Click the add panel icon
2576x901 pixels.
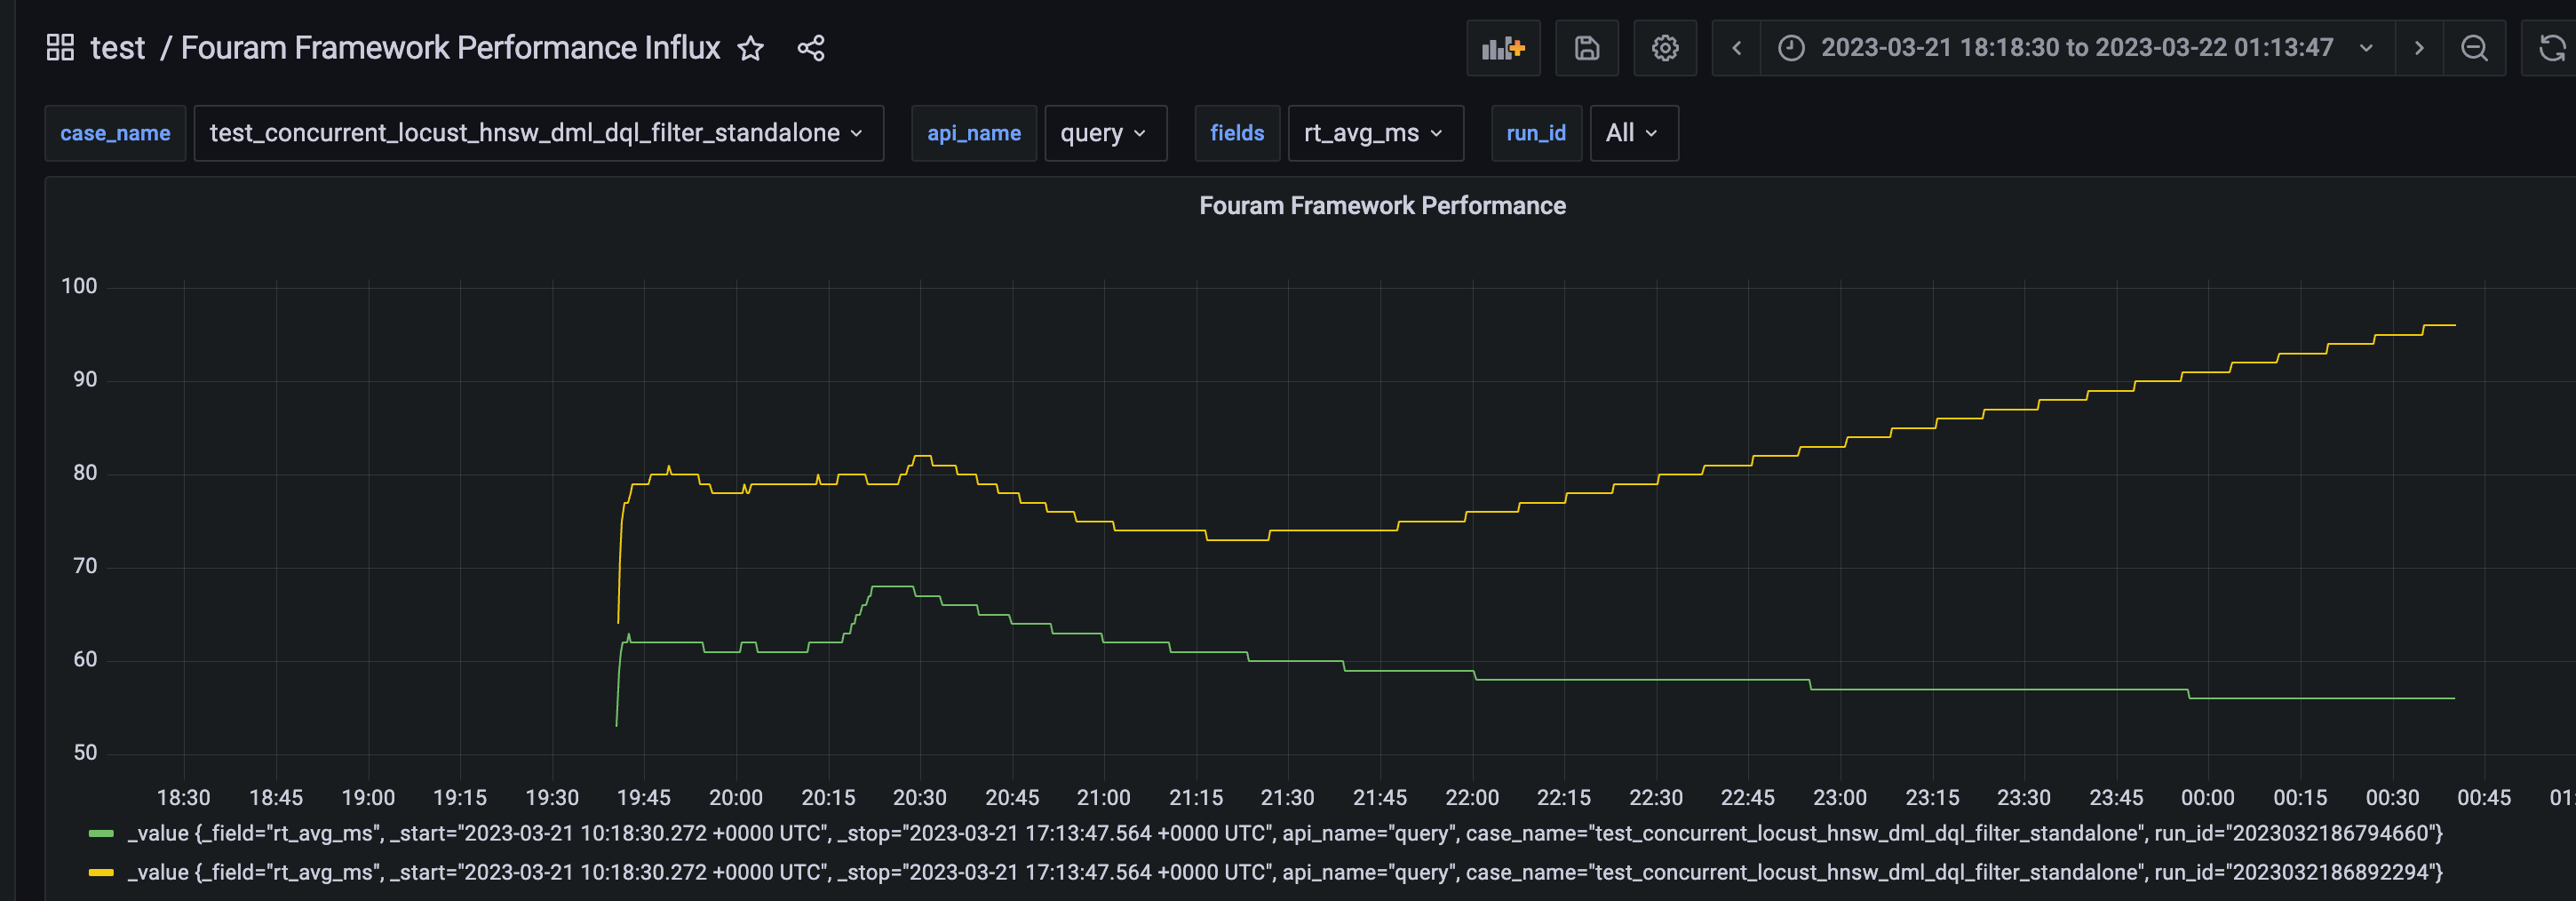coord(1503,47)
